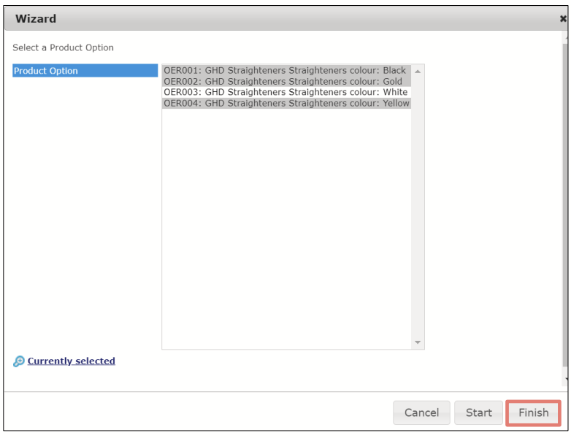The image size is (571, 438).
Task: Click the Select a Product Option heading
Action: tap(63, 47)
